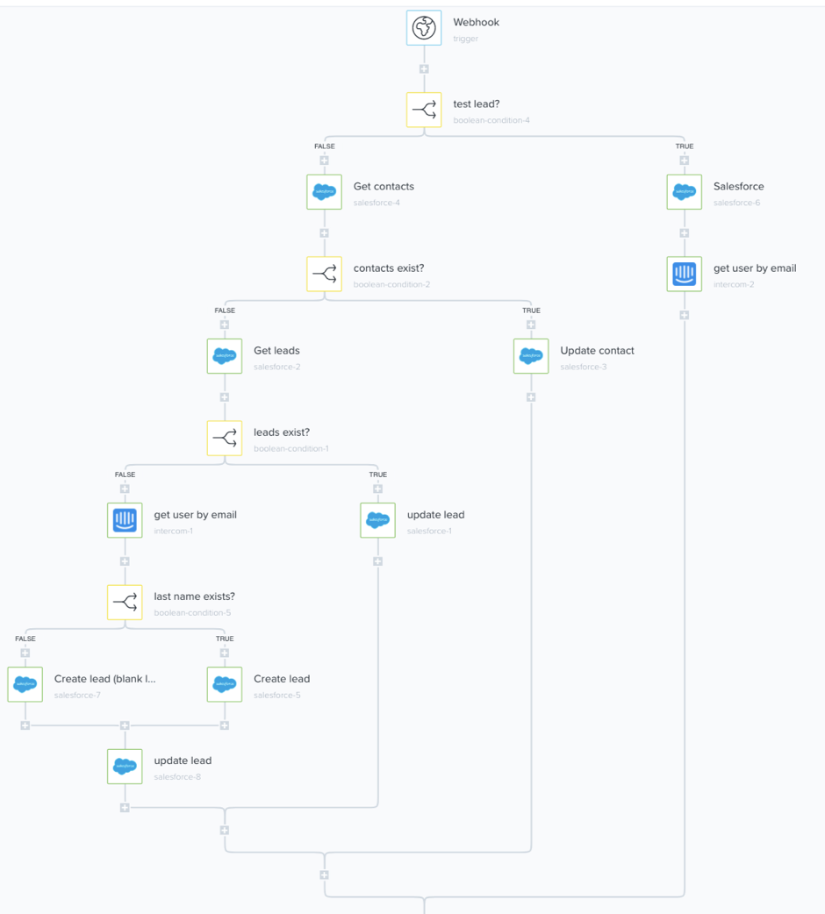The height and width of the screenshot is (914, 825).
Task: Select the Webhook trigger globe icon
Action: pos(424,28)
